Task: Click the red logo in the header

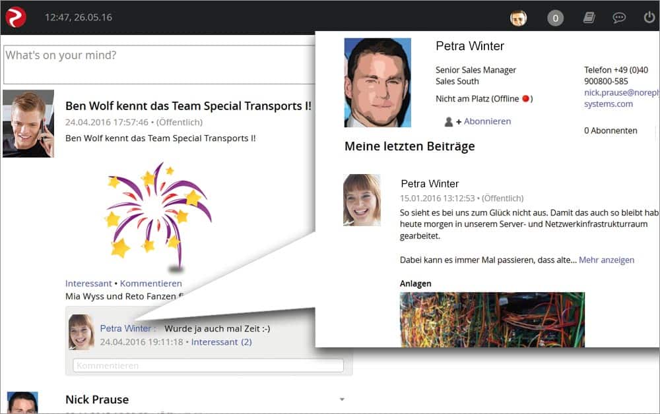Action: click(16, 17)
